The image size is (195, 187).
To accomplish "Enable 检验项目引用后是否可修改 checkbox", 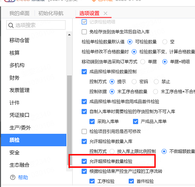I will coord(84,131).
